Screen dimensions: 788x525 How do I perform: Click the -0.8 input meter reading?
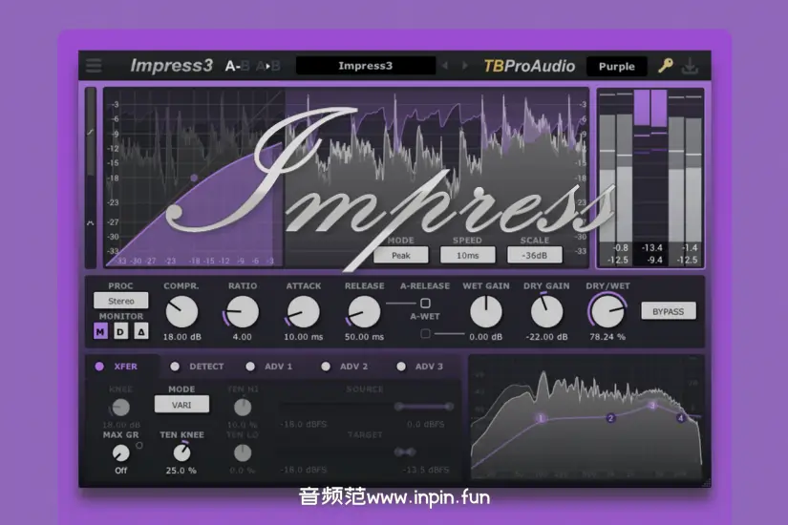coord(620,247)
